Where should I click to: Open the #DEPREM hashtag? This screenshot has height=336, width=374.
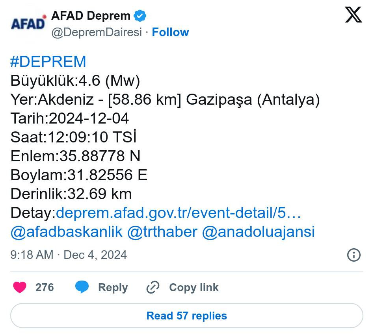(x=48, y=62)
